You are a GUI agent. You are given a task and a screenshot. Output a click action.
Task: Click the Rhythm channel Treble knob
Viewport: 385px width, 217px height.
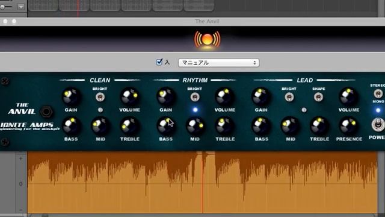(x=224, y=126)
